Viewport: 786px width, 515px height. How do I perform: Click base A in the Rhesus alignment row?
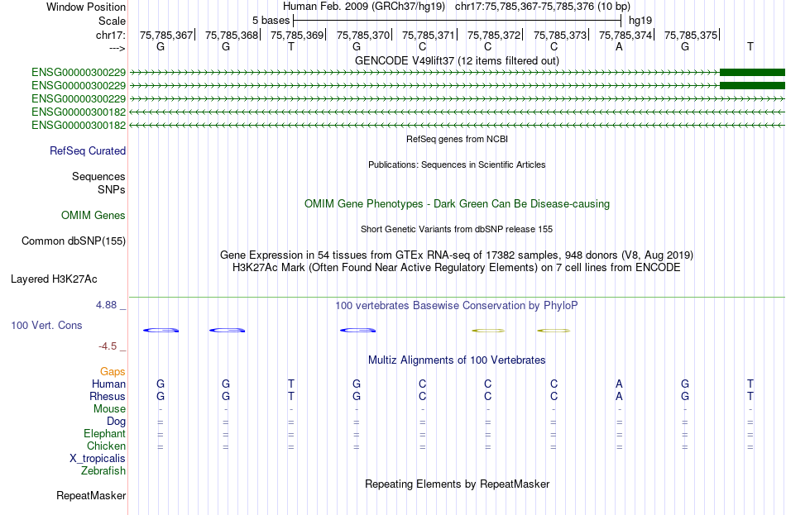coord(619,397)
